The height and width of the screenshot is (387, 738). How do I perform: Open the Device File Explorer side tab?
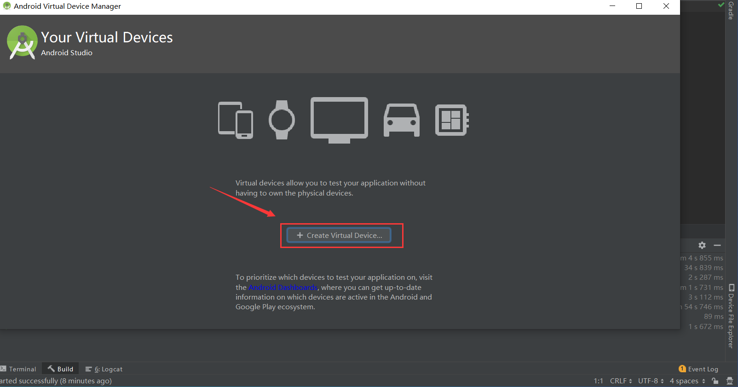pyautogui.click(x=731, y=316)
